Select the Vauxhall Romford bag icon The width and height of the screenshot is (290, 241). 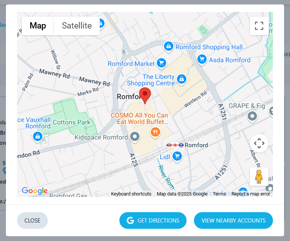(38, 137)
